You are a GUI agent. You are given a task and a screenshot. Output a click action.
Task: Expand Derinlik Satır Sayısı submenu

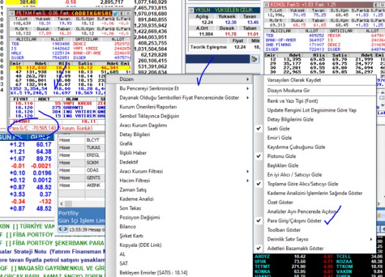(314, 239)
